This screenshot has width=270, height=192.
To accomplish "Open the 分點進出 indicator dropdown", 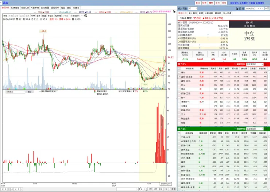I will tap(15, 92).
